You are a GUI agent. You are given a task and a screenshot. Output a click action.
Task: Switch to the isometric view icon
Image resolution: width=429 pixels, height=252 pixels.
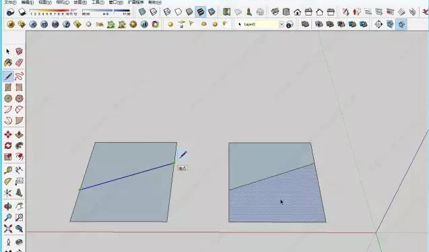pos(275,11)
